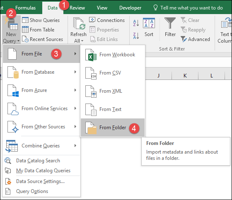Select column L header
232x200 pixels.
point(212,76)
